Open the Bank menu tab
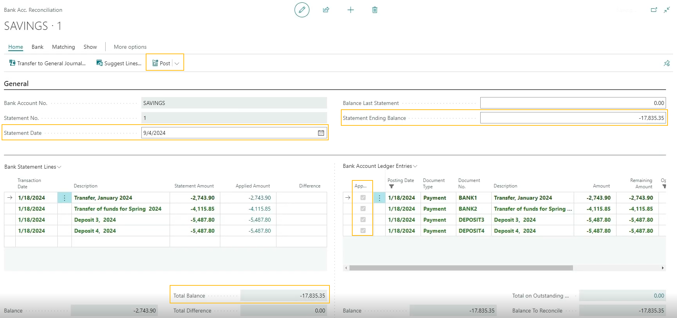Viewport: 677px width, 318px height. pos(37,47)
